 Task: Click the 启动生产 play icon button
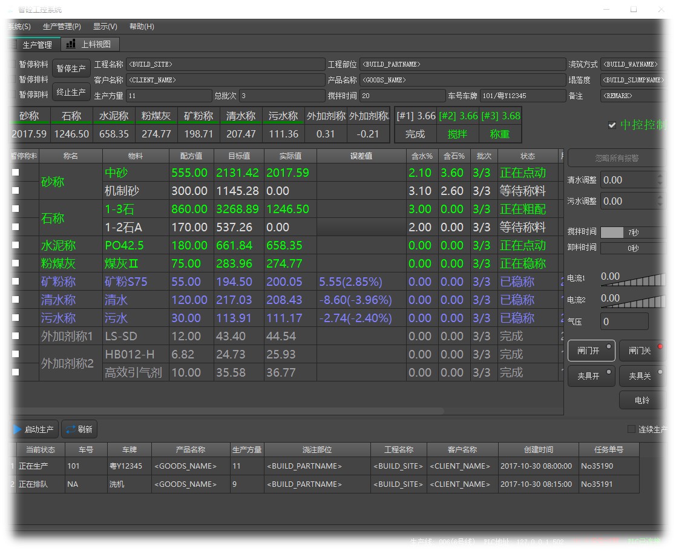(34, 429)
